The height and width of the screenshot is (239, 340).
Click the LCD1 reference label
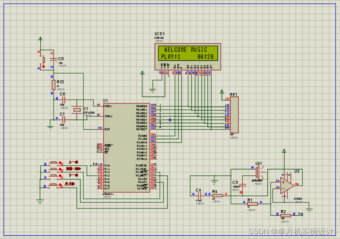point(160,34)
